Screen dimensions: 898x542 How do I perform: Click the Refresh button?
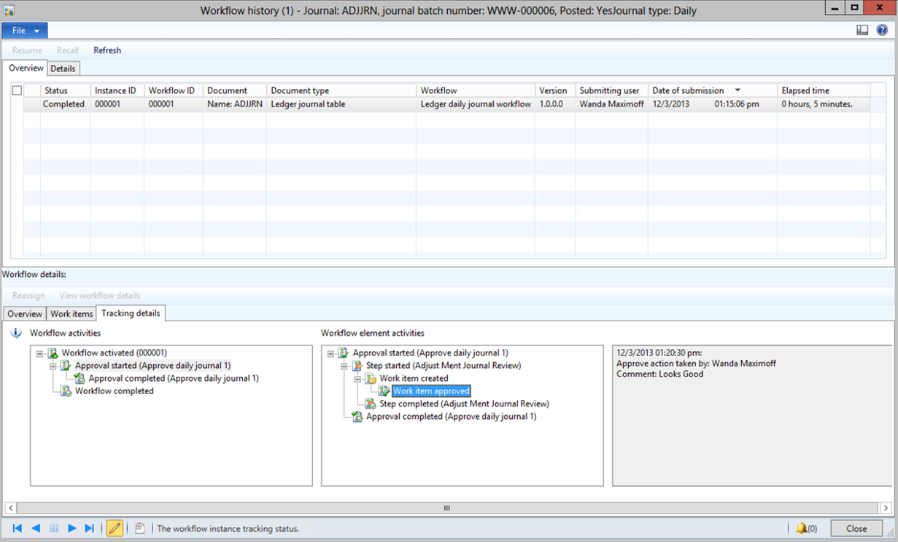pos(107,50)
